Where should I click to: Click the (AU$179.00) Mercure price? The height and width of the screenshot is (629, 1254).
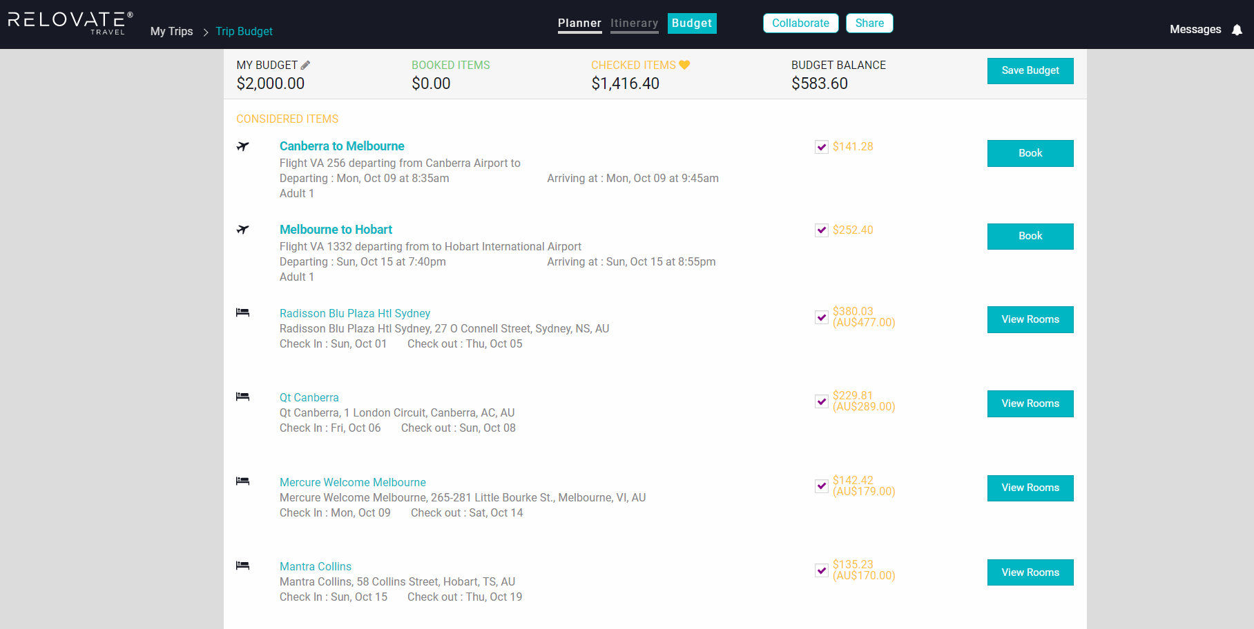pyautogui.click(x=864, y=492)
